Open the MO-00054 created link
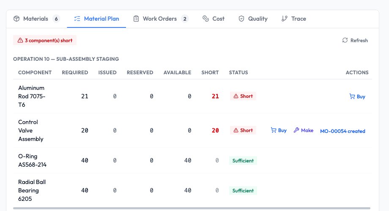Image resolution: width=389 pixels, height=211 pixels. (342, 131)
